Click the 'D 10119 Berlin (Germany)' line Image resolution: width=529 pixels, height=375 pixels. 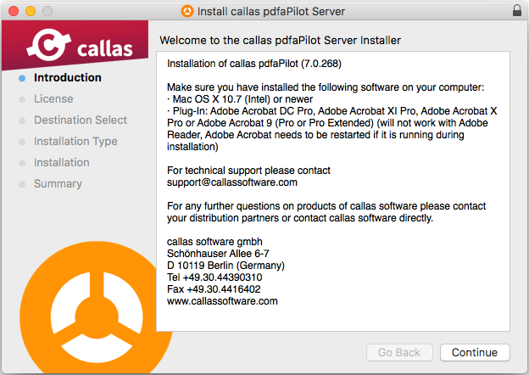(226, 266)
